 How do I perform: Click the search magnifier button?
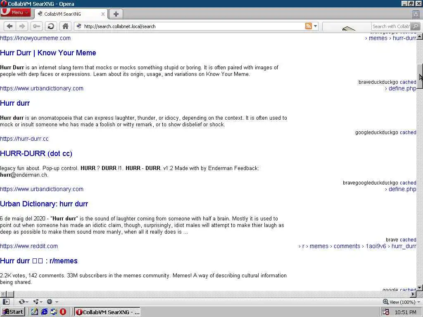pyautogui.click(x=416, y=26)
